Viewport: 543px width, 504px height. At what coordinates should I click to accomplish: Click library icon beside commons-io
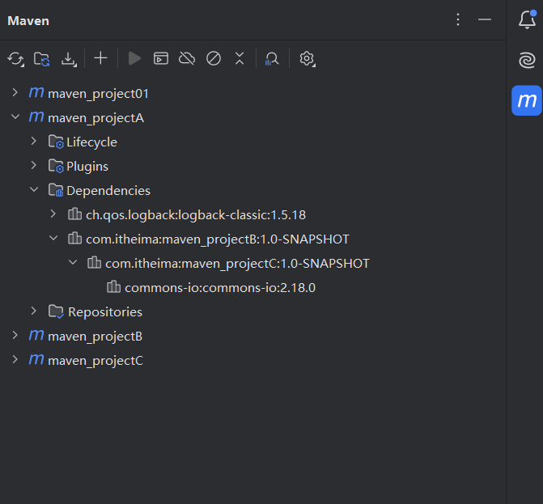[113, 286]
